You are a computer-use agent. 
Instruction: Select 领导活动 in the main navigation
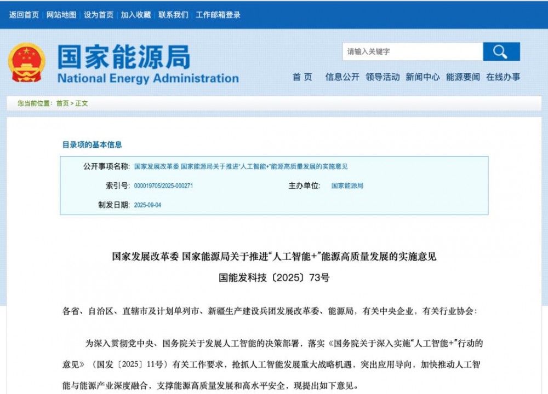point(381,77)
